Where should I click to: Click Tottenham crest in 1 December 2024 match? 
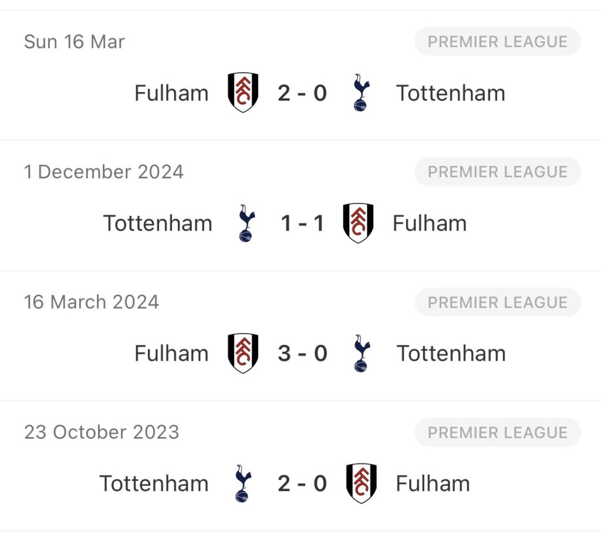(246, 223)
